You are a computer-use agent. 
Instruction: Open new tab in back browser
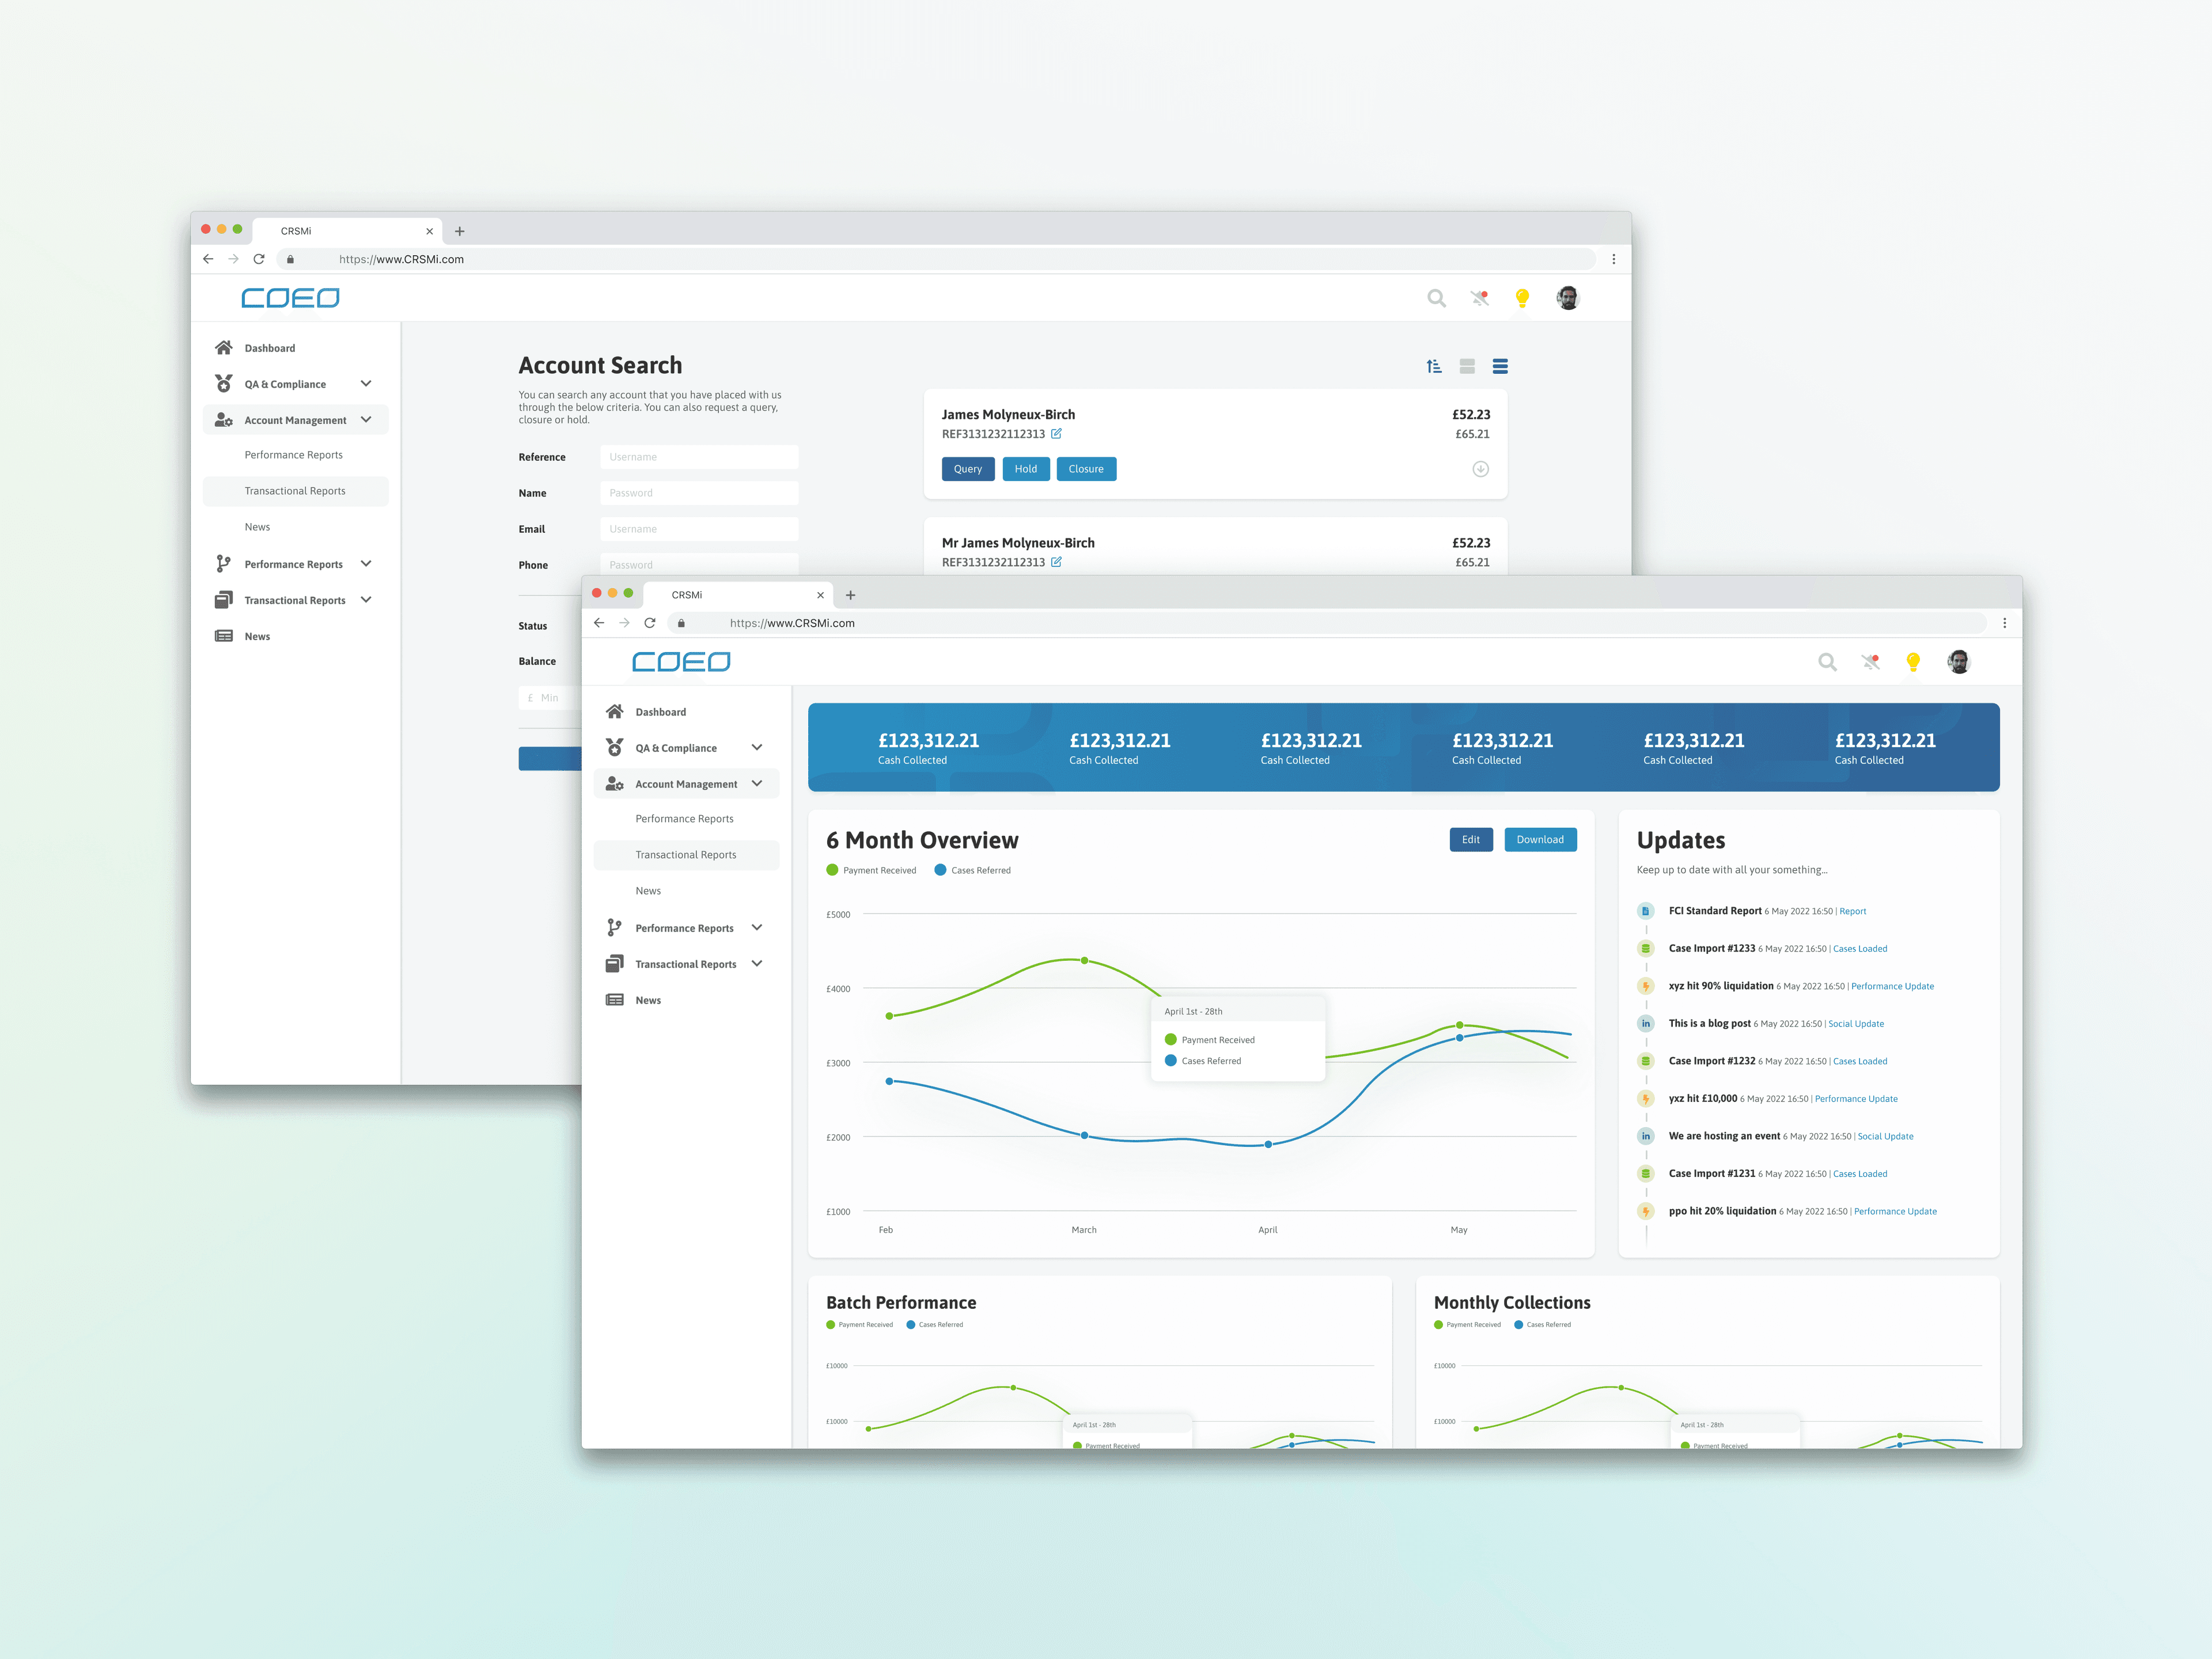pos(459,231)
